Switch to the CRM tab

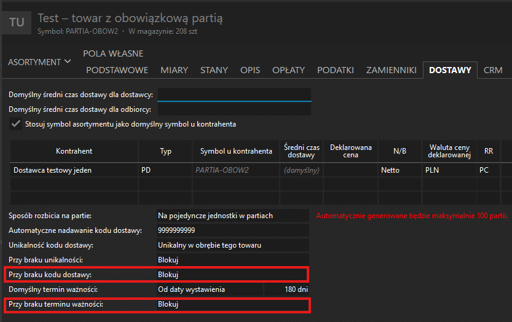(x=493, y=70)
